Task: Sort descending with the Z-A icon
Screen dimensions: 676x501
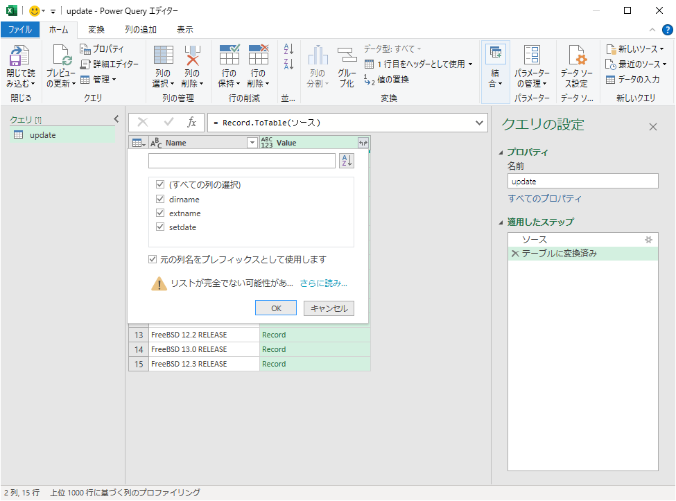Action: pyautogui.click(x=288, y=64)
